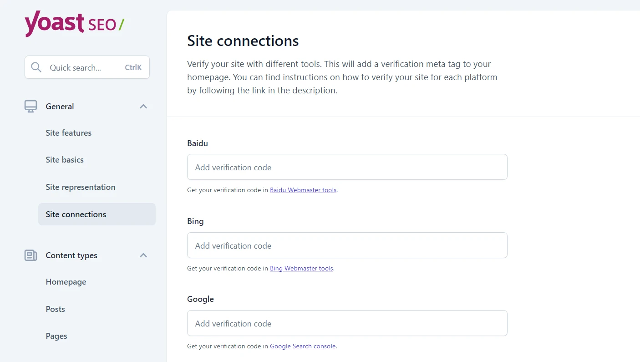Viewport: 640px width, 362px height.
Task: Open Homepage content type settings
Action: (x=66, y=282)
